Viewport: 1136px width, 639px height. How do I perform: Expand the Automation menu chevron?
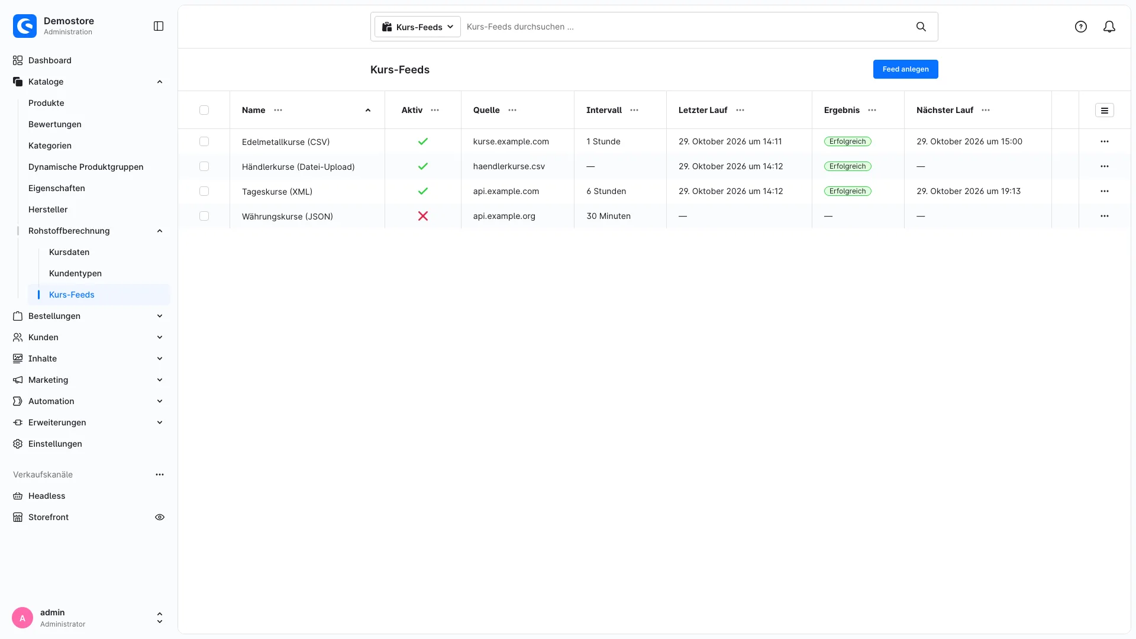click(160, 401)
